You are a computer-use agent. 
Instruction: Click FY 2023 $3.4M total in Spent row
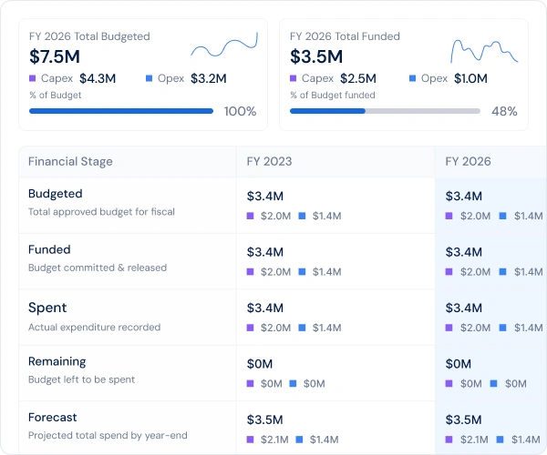[x=265, y=308]
